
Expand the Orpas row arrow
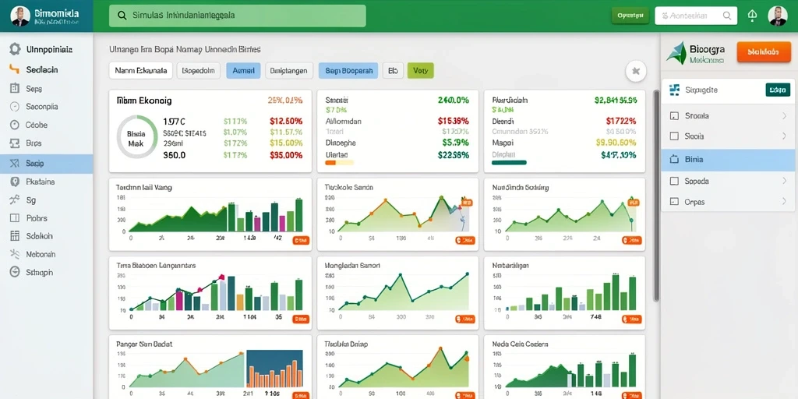784,202
